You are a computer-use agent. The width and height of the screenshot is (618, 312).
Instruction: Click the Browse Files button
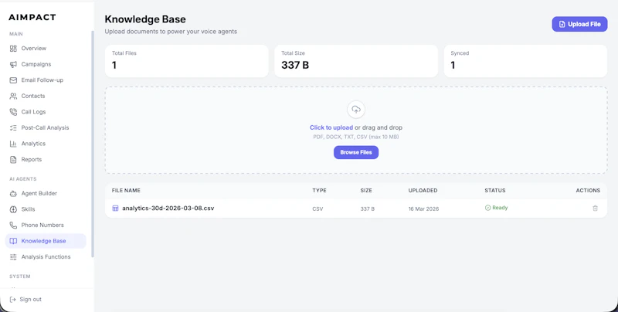coord(356,152)
